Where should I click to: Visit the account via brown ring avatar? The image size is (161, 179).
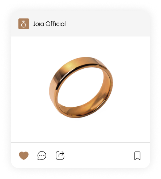pos(24,24)
